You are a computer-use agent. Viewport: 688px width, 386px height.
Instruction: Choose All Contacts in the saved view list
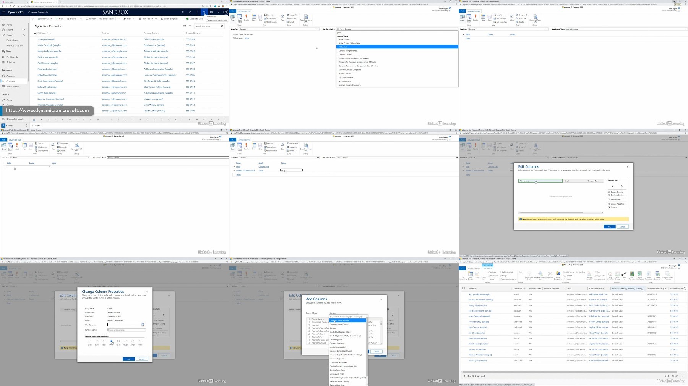click(397, 47)
